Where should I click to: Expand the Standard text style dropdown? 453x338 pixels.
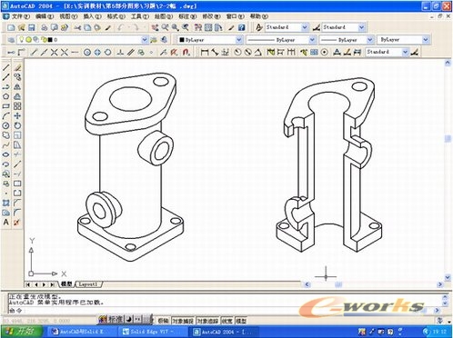[x=287, y=27]
